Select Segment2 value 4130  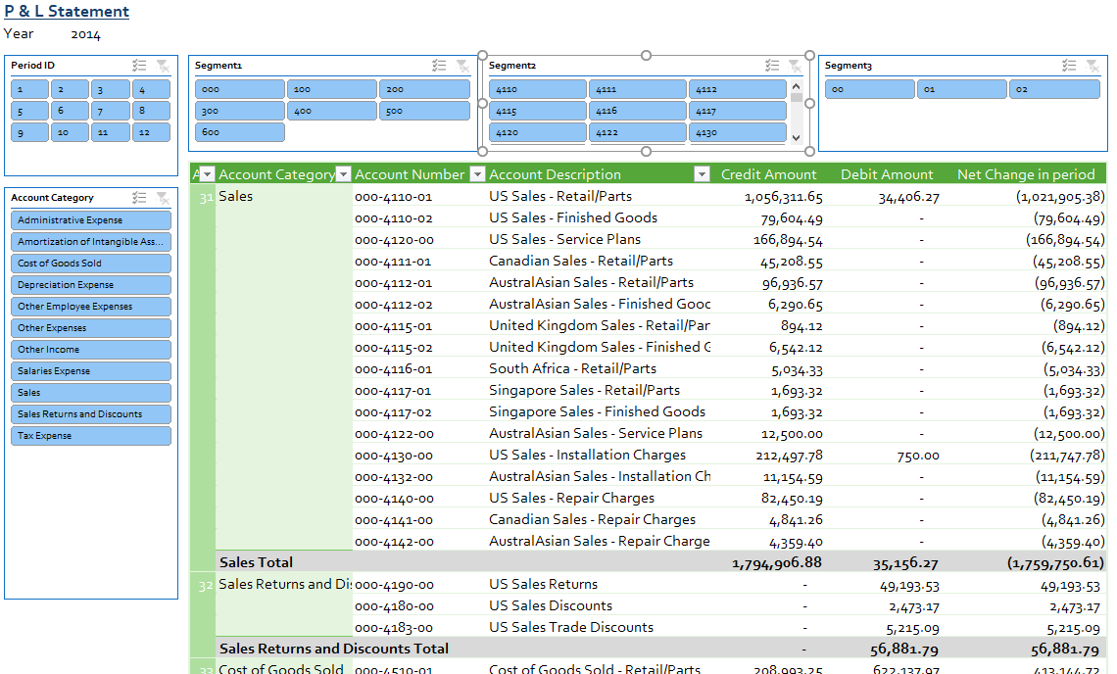pyautogui.click(x=737, y=132)
